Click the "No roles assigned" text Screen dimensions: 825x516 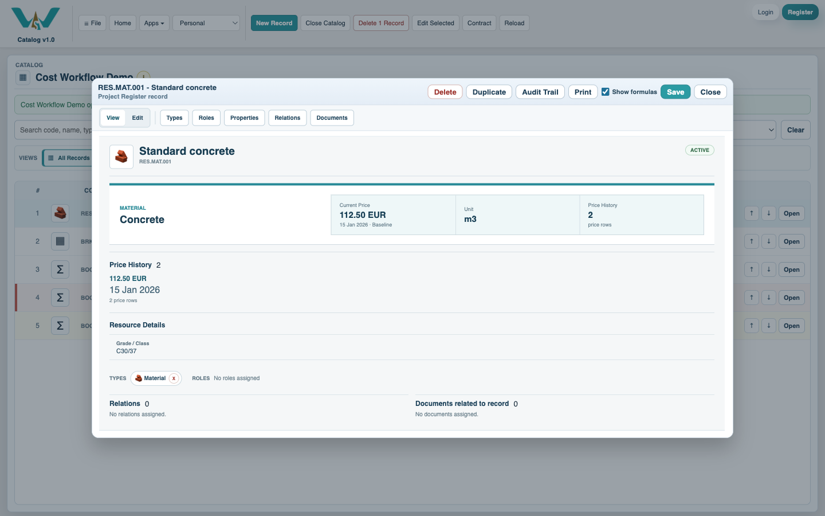pyautogui.click(x=237, y=378)
